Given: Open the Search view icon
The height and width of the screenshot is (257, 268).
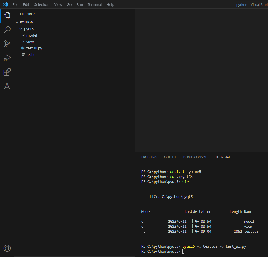Looking at the screenshot, I should pos(7,30).
